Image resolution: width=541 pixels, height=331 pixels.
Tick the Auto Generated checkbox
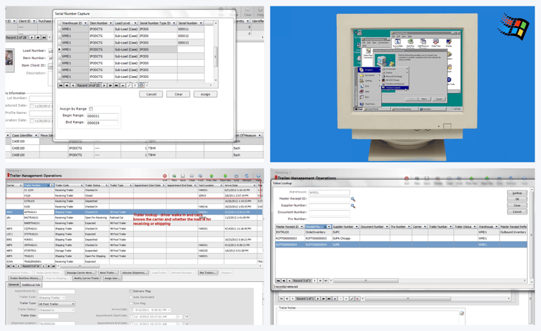coord(131,297)
